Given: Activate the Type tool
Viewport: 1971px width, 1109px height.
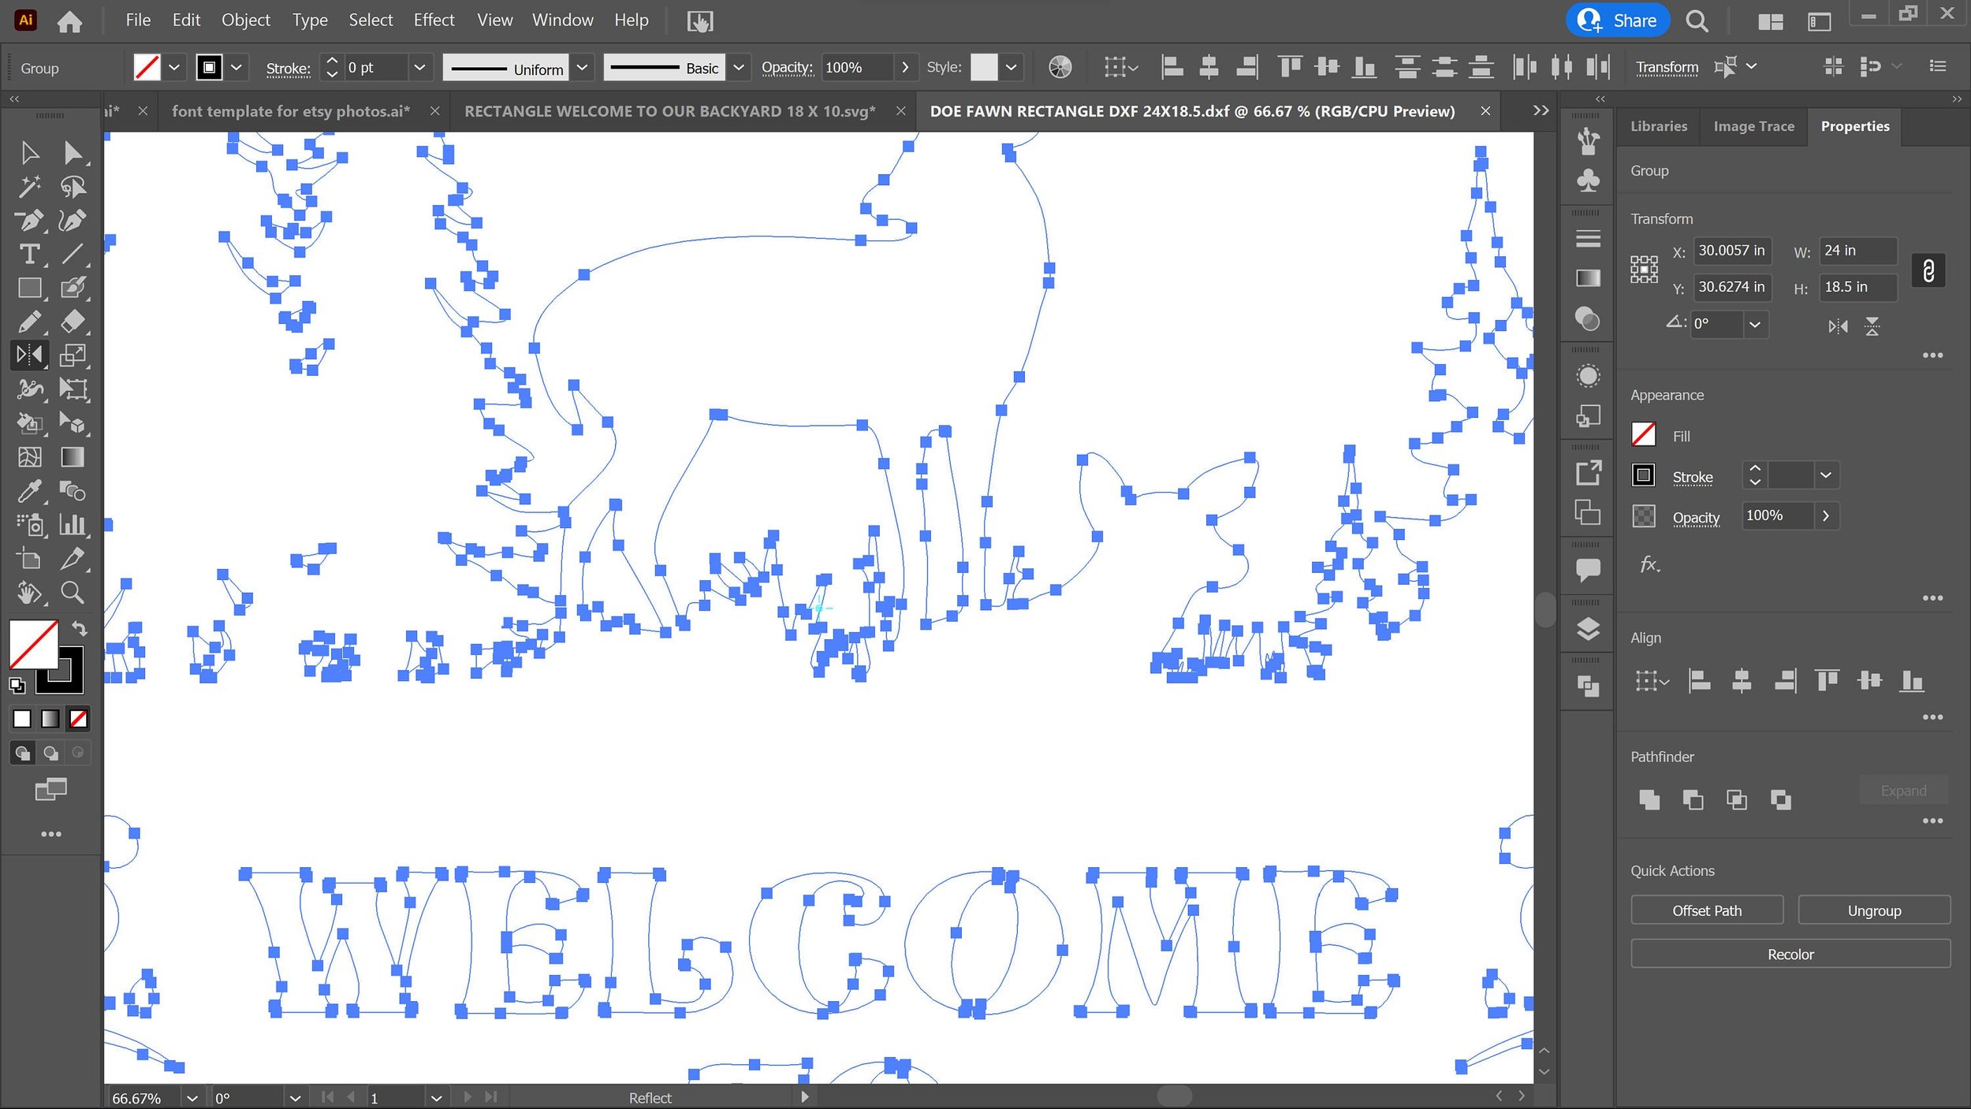Looking at the screenshot, I should [x=29, y=254].
